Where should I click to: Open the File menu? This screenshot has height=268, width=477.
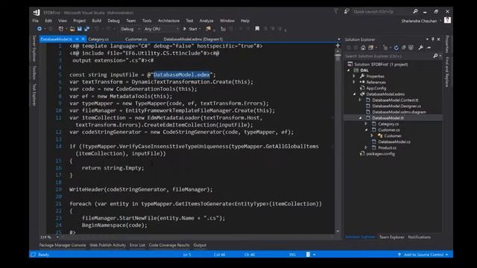click(36, 21)
